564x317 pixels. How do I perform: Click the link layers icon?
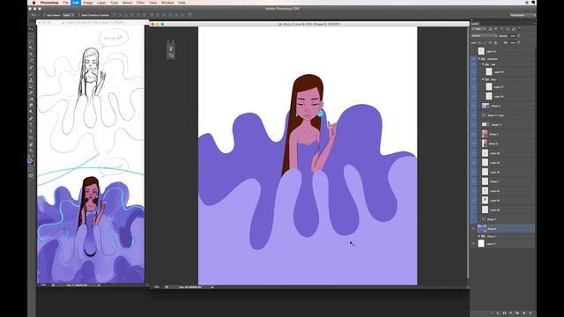tap(492, 313)
